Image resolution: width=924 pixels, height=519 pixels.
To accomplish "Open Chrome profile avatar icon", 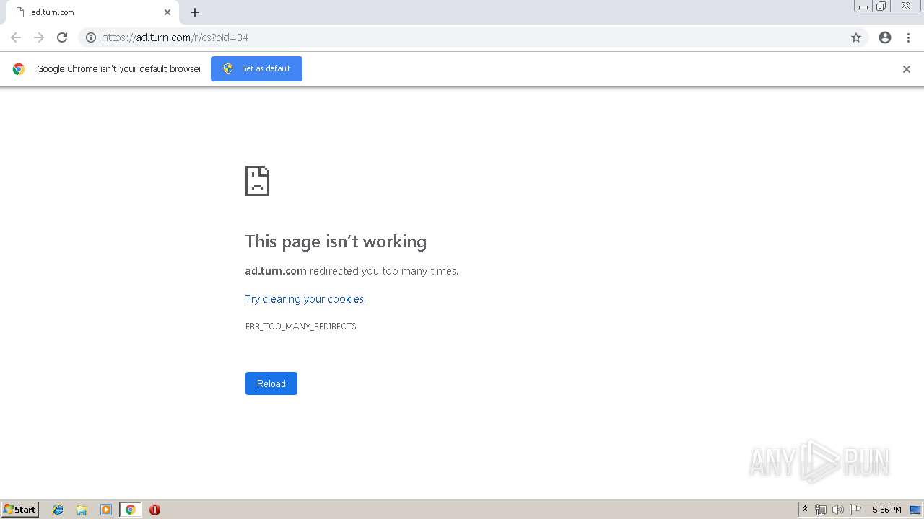I will coord(885,37).
